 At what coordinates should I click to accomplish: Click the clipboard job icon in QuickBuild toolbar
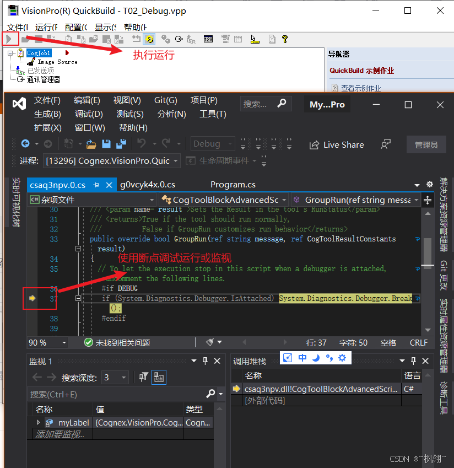(x=68, y=39)
